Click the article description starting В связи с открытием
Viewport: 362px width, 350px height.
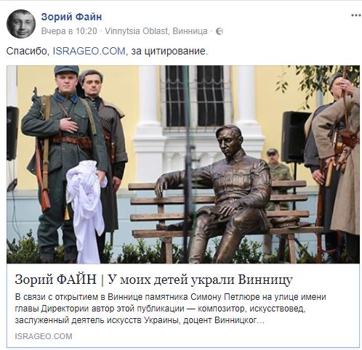pyautogui.click(x=170, y=309)
